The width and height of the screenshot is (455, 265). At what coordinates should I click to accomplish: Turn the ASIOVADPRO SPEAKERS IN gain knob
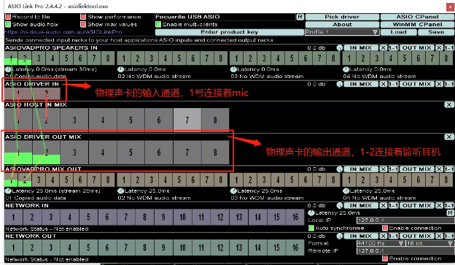pos(340,47)
